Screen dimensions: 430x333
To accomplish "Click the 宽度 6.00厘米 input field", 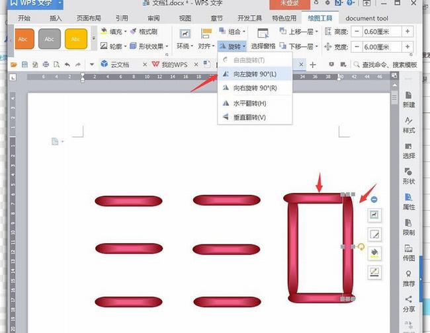I will point(382,47).
